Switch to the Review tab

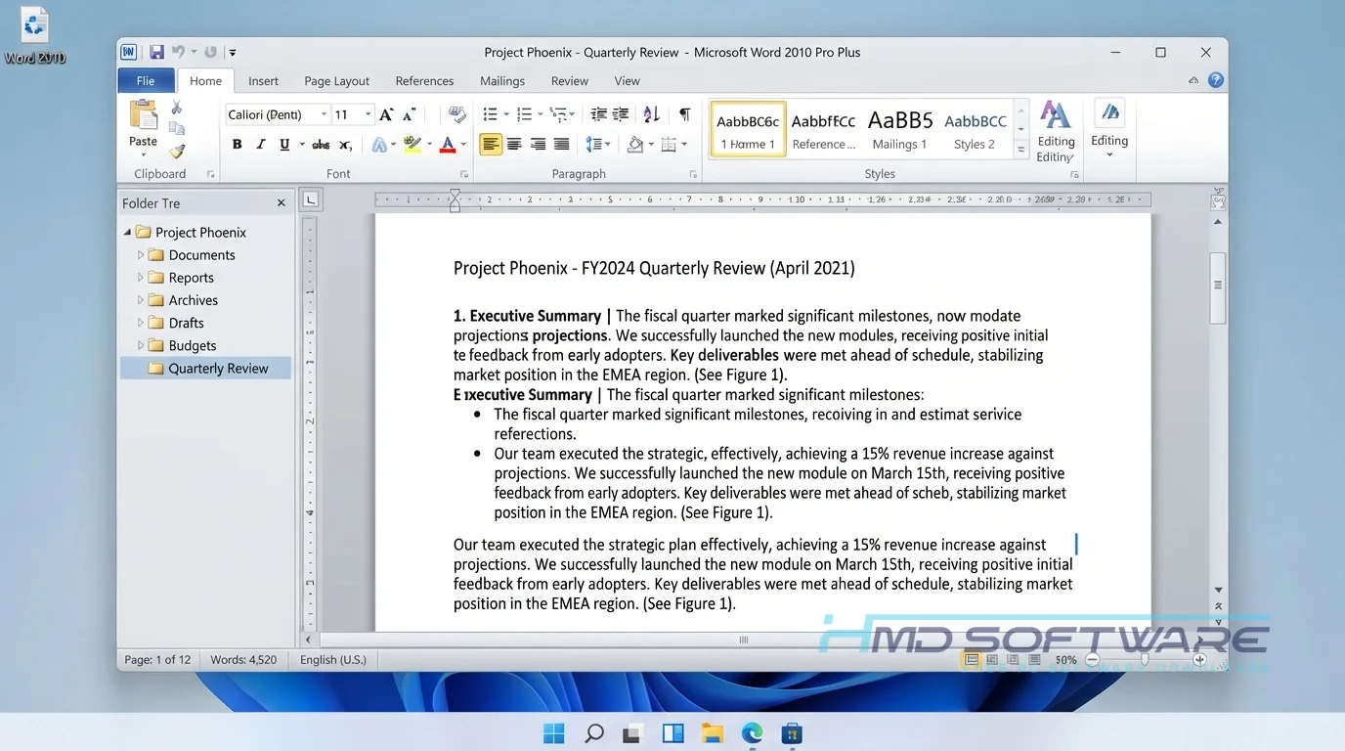pos(569,81)
